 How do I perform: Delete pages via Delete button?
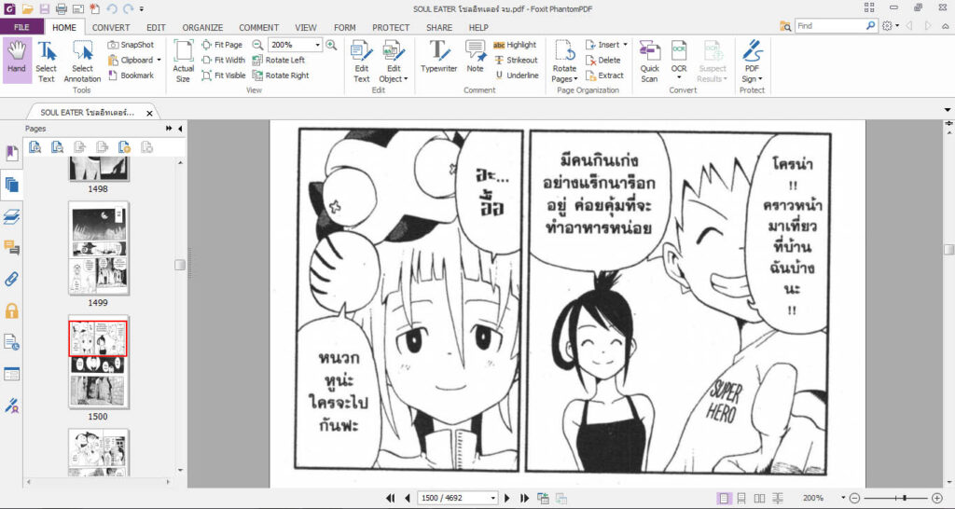603,61
